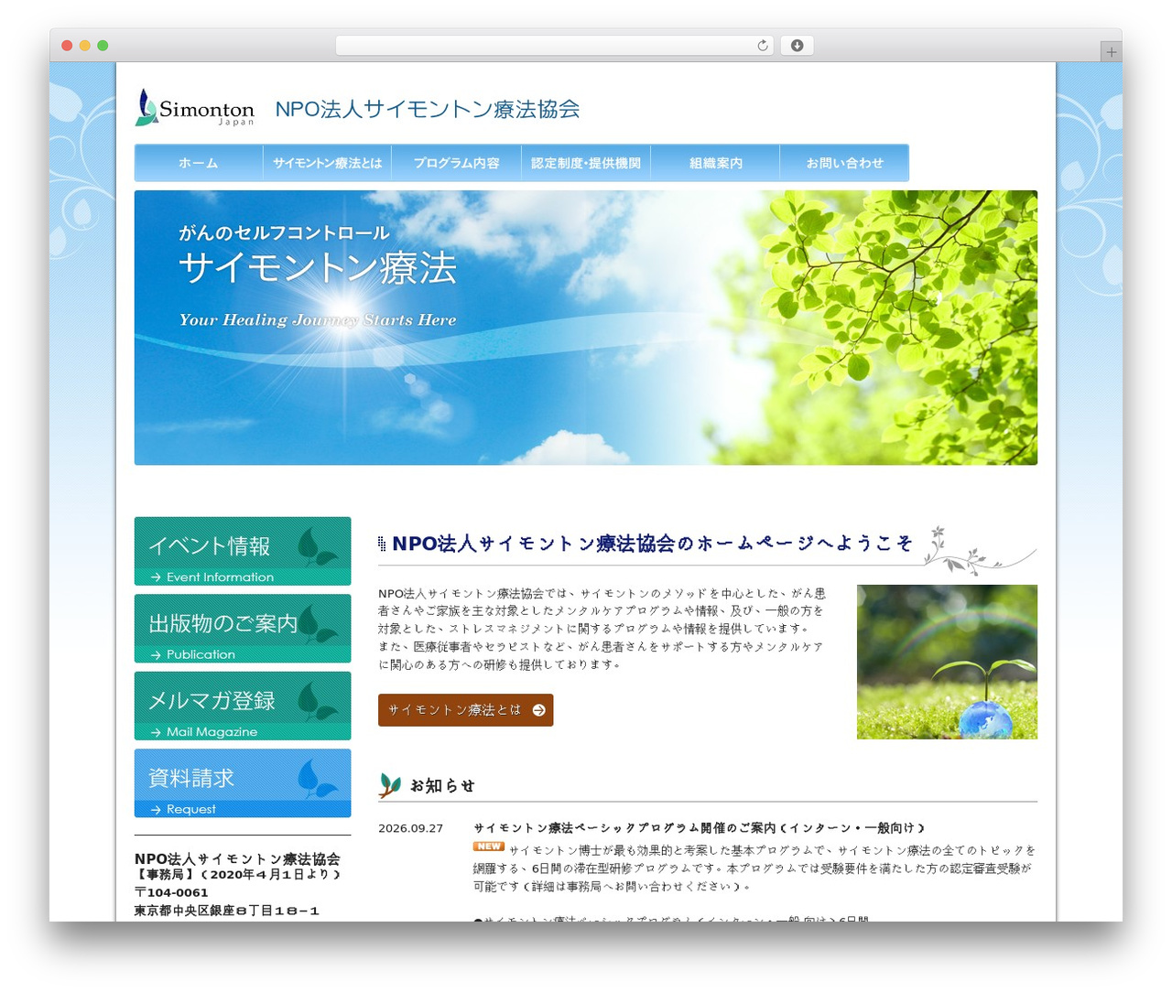
Task: Reload the page with the refresh icon
Action: click(x=762, y=46)
